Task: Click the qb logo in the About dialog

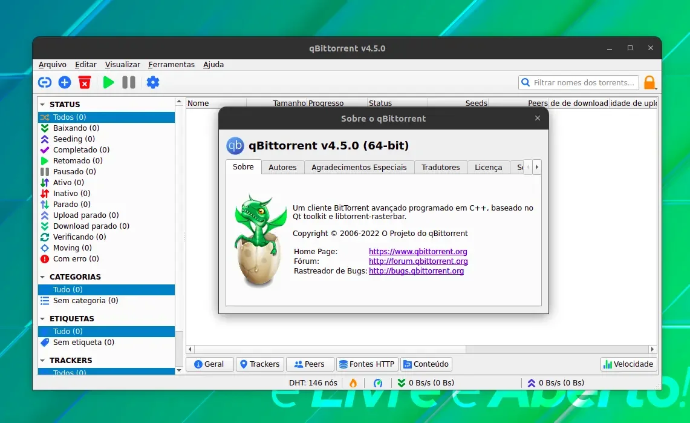Action: click(235, 146)
